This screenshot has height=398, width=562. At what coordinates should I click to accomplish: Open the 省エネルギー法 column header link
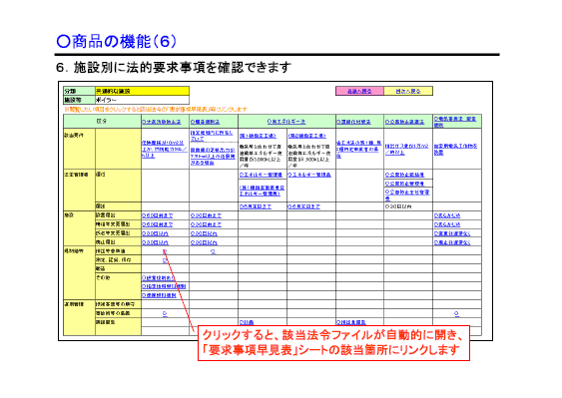pos(286,122)
